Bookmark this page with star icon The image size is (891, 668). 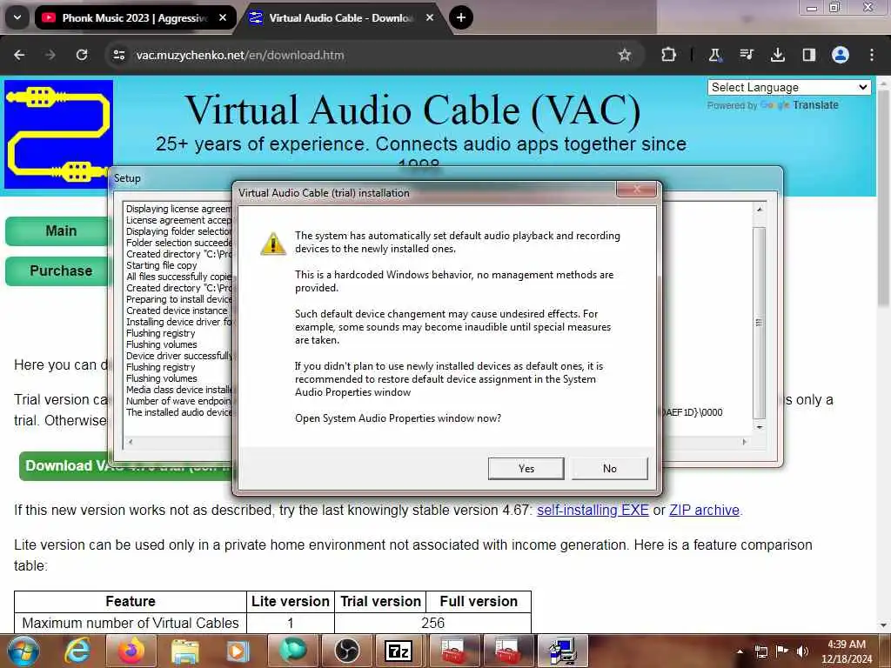(625, 55)
